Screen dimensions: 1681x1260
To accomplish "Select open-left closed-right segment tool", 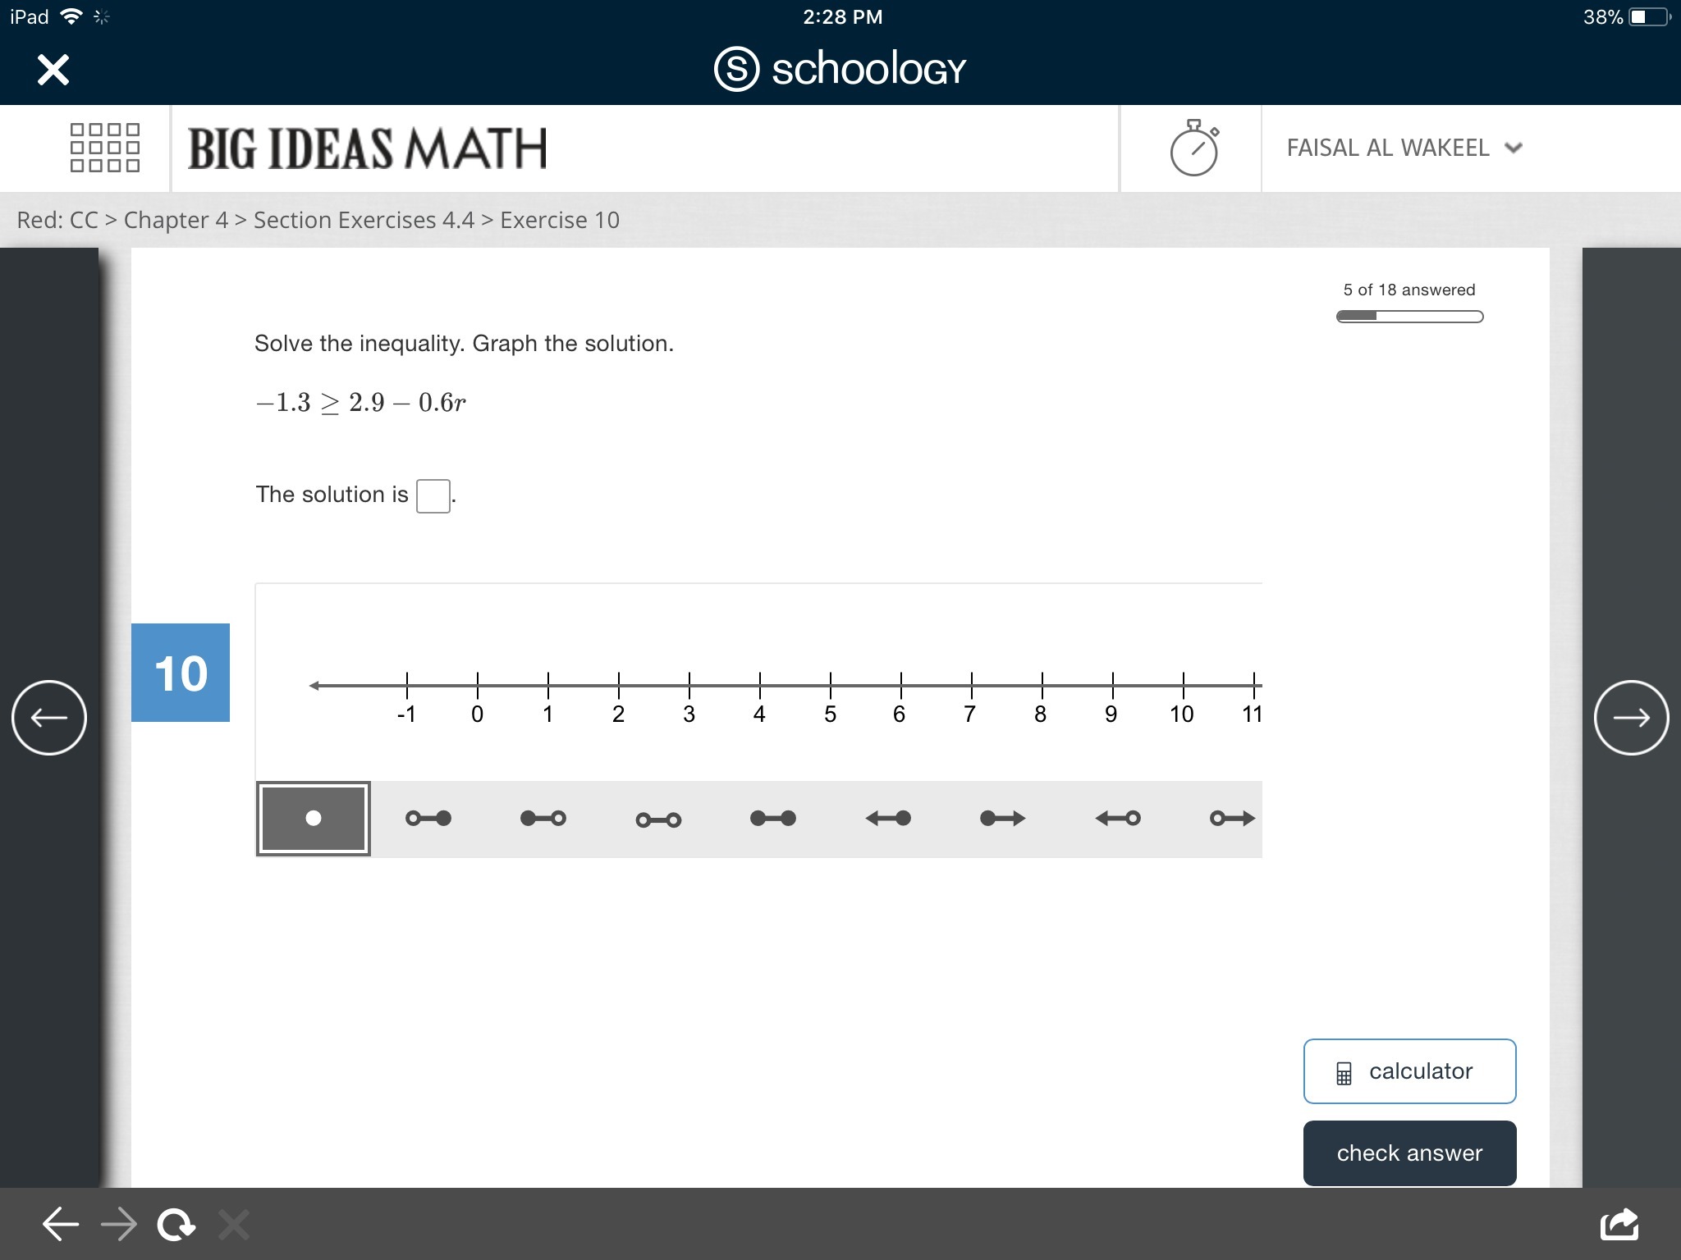I will (x=428, y=818).
